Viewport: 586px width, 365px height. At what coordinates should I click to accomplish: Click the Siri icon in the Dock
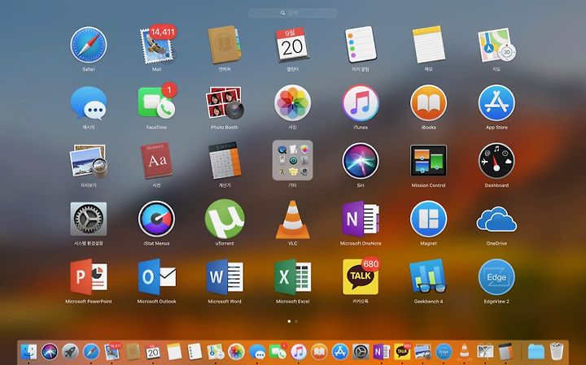click(50, 351)
